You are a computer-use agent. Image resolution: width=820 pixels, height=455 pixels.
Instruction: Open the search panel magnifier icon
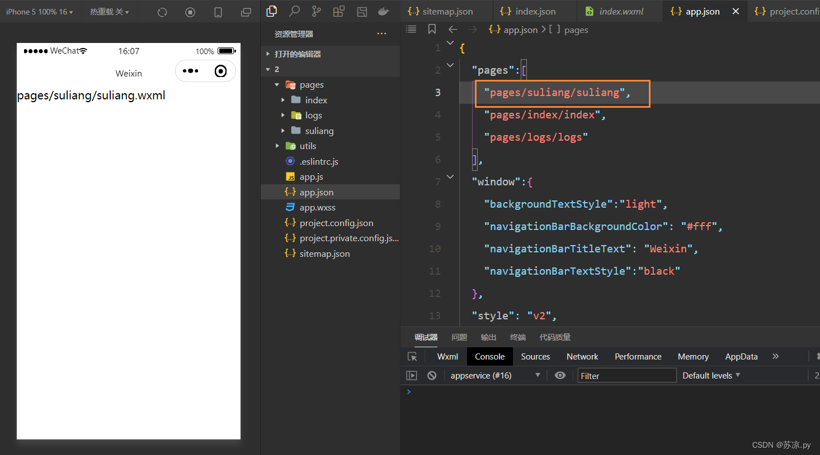pyautogui.click(x=294, y=11)
